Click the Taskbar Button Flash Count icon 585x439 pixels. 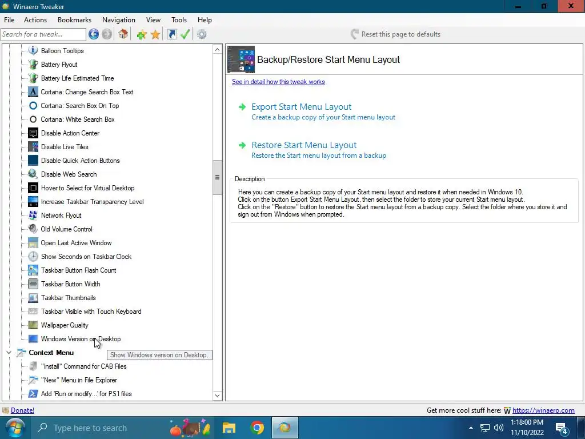point(33,270)
